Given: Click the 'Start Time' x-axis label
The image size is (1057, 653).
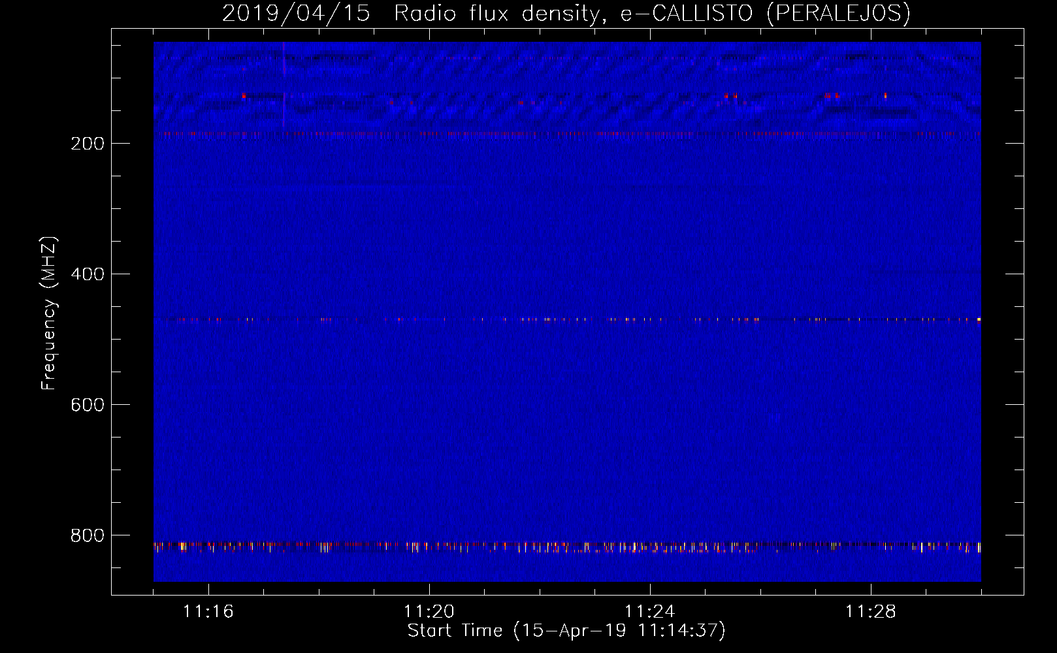Looking at the screenshot, I should [566, 631].
